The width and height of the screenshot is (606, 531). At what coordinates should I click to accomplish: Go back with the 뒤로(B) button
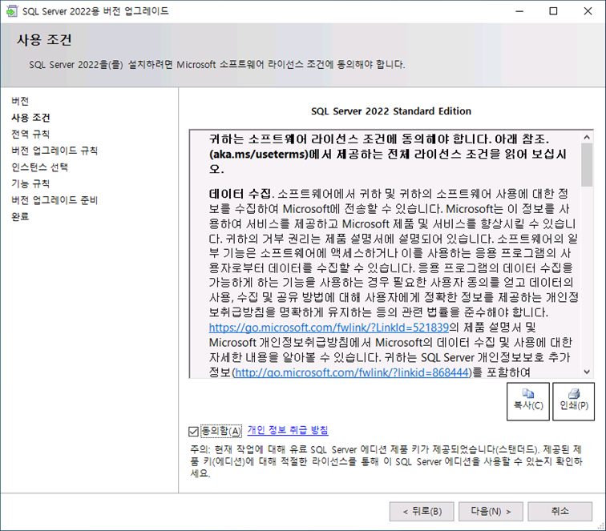click(422, 512)
